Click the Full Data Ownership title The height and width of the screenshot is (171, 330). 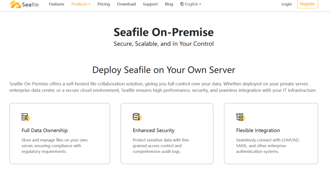[x=44, y=130]
